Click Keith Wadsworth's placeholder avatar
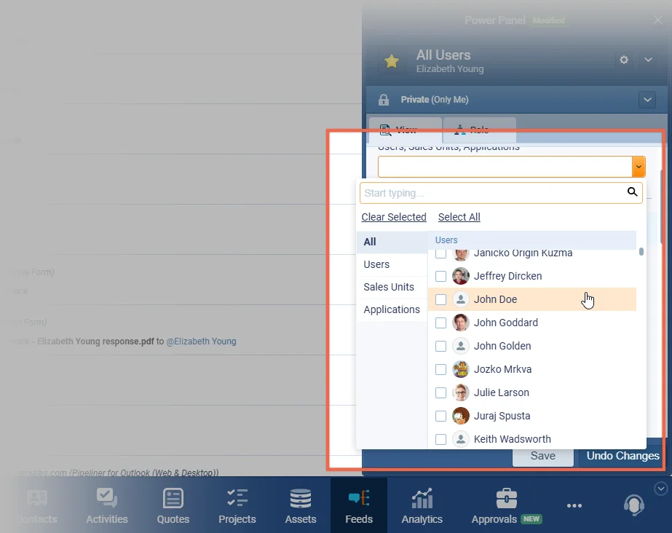Screen dimensions: 672x533 point(461,439)
